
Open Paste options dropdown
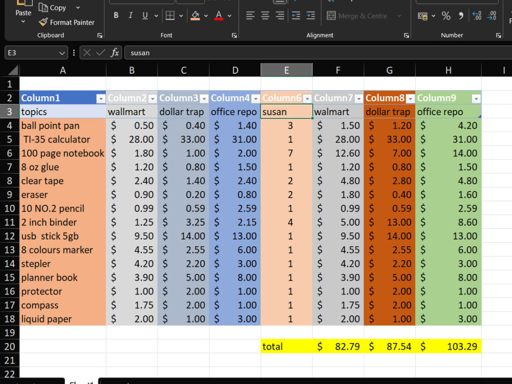point(23,22)
